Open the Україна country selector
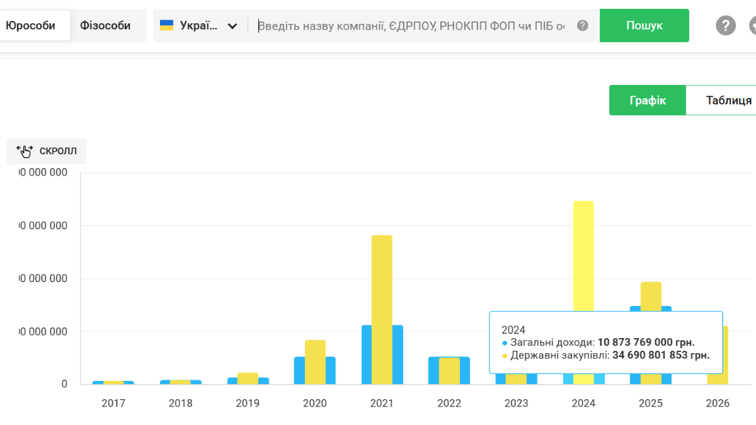The width and height of the screenshot is (756, 425). [198, 26]
